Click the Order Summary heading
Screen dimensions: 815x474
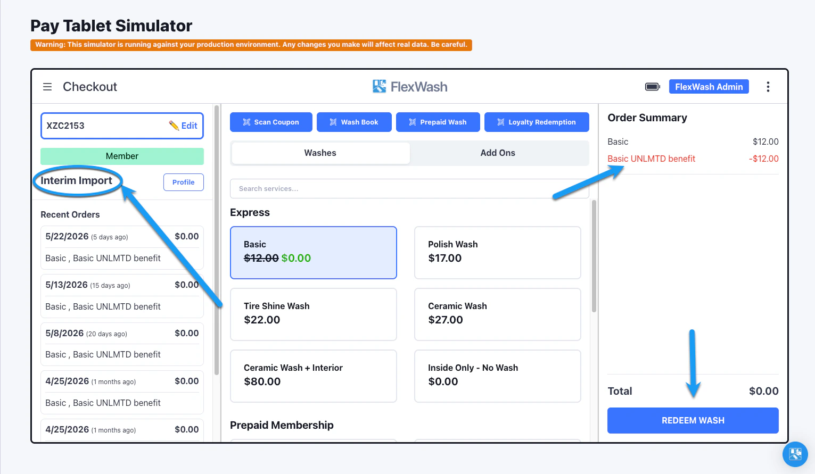click(x=647, y=118)
